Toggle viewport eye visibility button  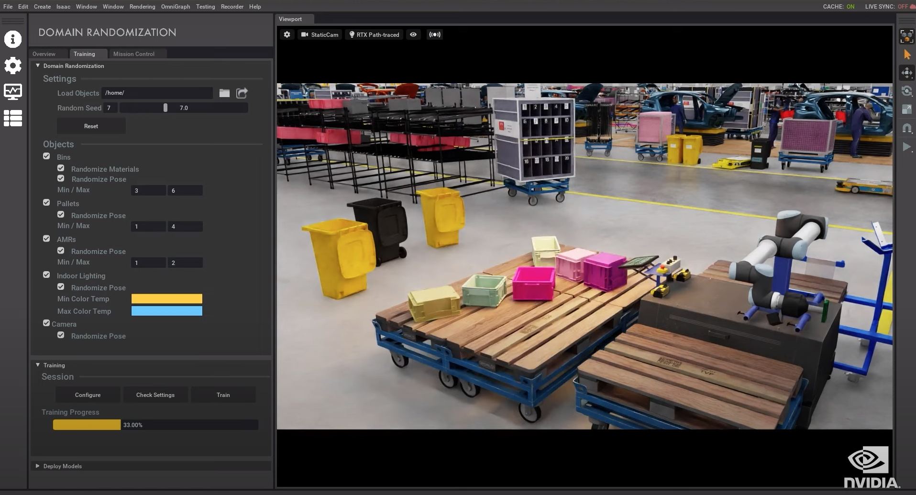[x=413, y=34]
